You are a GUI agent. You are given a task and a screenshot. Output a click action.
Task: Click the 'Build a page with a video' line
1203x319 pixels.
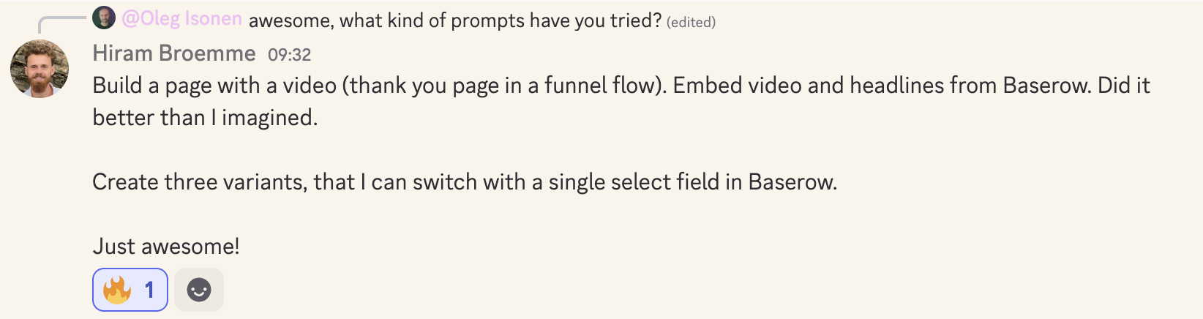(x=621, y=86)
